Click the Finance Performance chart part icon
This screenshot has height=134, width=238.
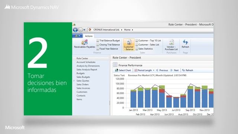[x=115, y=65]
